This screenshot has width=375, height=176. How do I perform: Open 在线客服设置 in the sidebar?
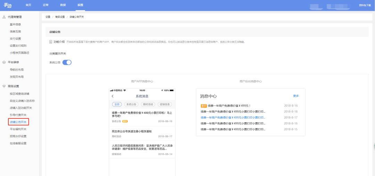click(x=18, y=143)
